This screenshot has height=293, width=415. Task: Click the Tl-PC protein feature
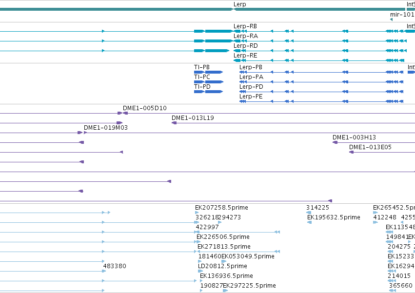[x=209, y=82]
